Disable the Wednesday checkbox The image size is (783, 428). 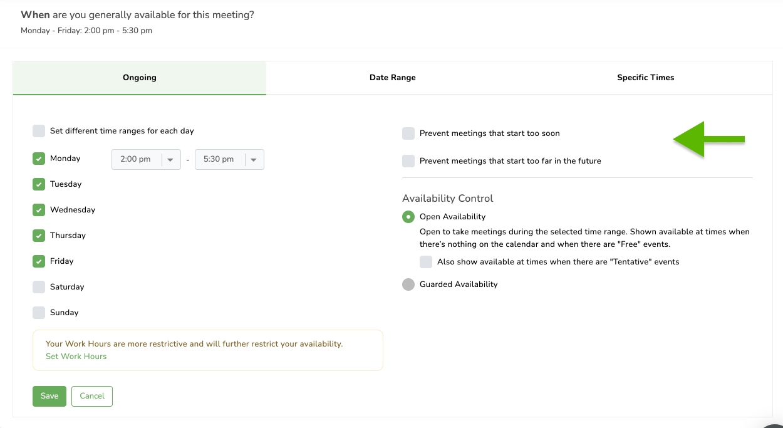[39, 210]
